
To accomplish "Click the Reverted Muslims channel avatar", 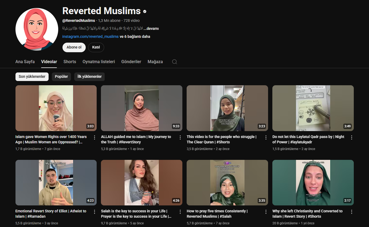I will tap(37, 29).
